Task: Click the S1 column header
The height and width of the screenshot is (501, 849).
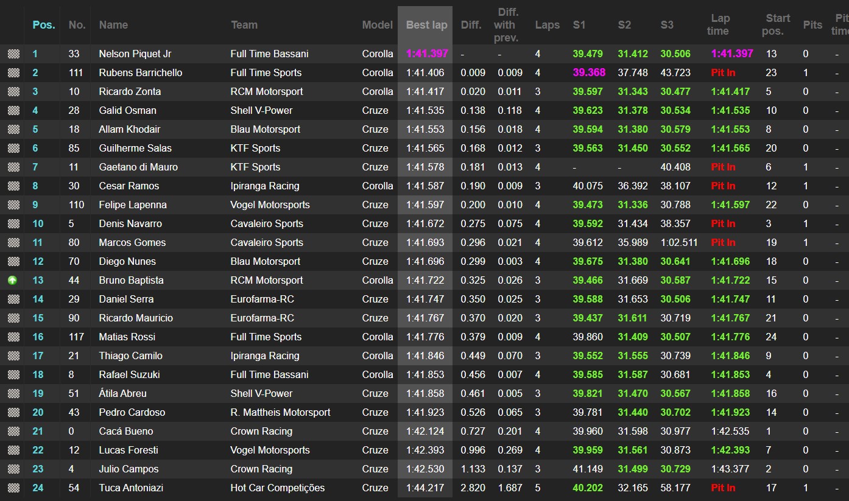Action: coord(579,25)
